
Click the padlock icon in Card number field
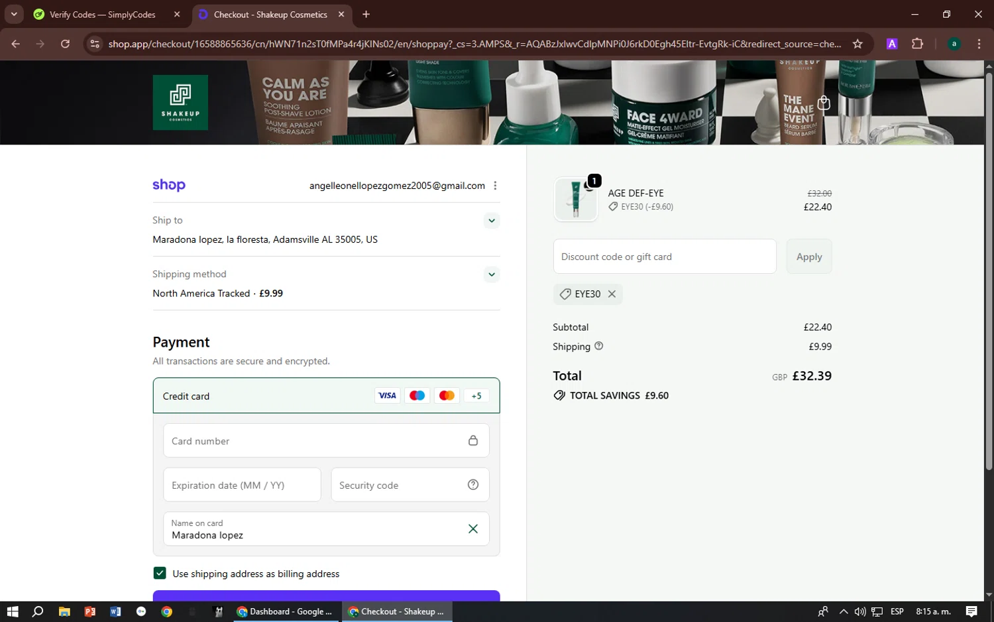pos(473,440)
